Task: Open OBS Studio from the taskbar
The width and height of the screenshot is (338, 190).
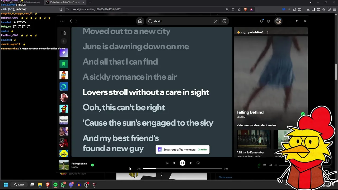Action: coord(86,185)
